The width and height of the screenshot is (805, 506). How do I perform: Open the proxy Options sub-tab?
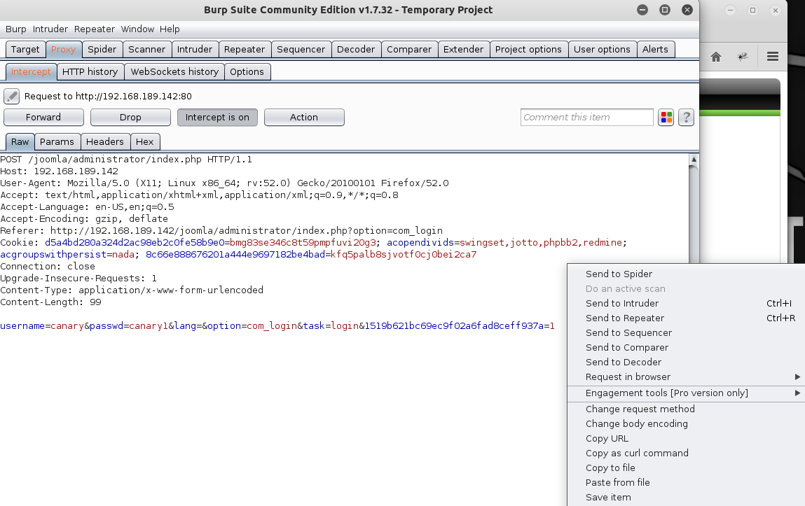point(247,72)
